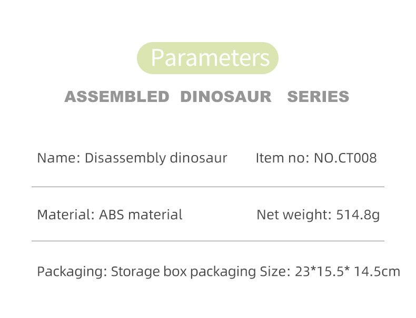Click the word DINOSAUR in the heading

[226, 97]
